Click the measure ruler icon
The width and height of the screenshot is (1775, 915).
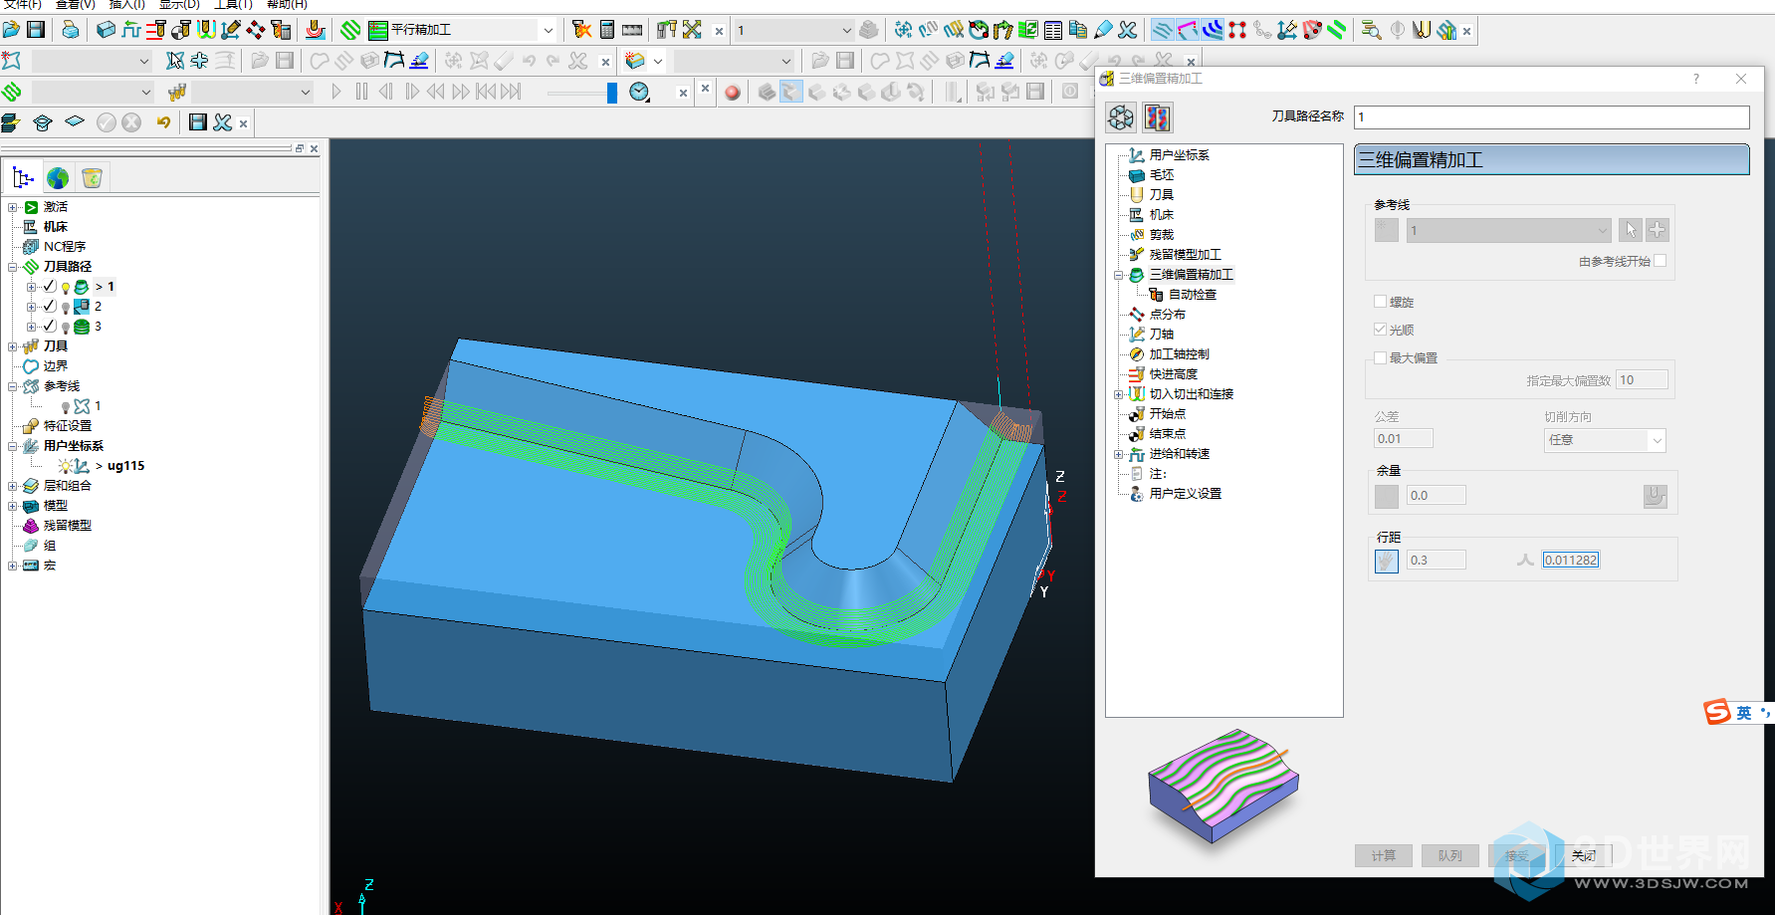point(632,30)
